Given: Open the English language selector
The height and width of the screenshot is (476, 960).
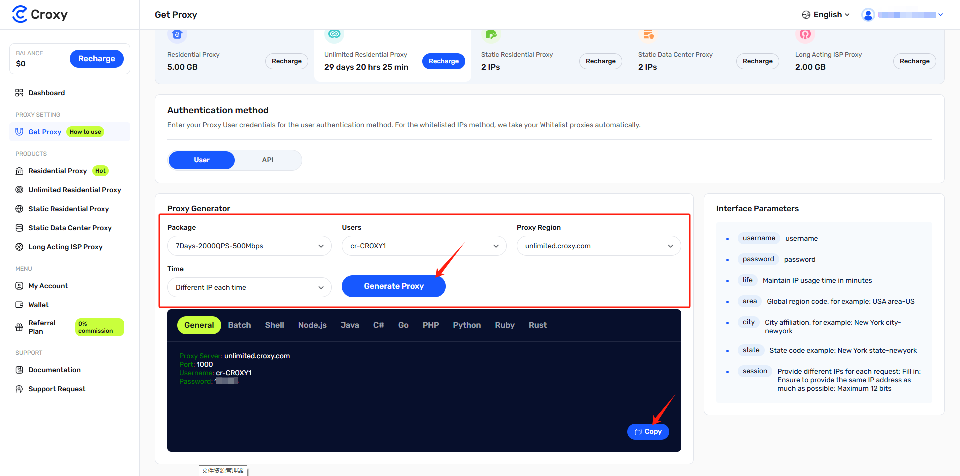Looking at the screenshot, I should pos(826,15).
